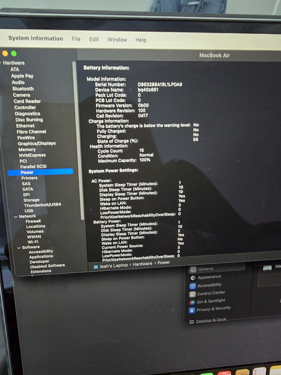This screenshot has width=281, height=375.
Task: Select Accessibility under Software
Action: pyautogui.click(x=40, y=252)
